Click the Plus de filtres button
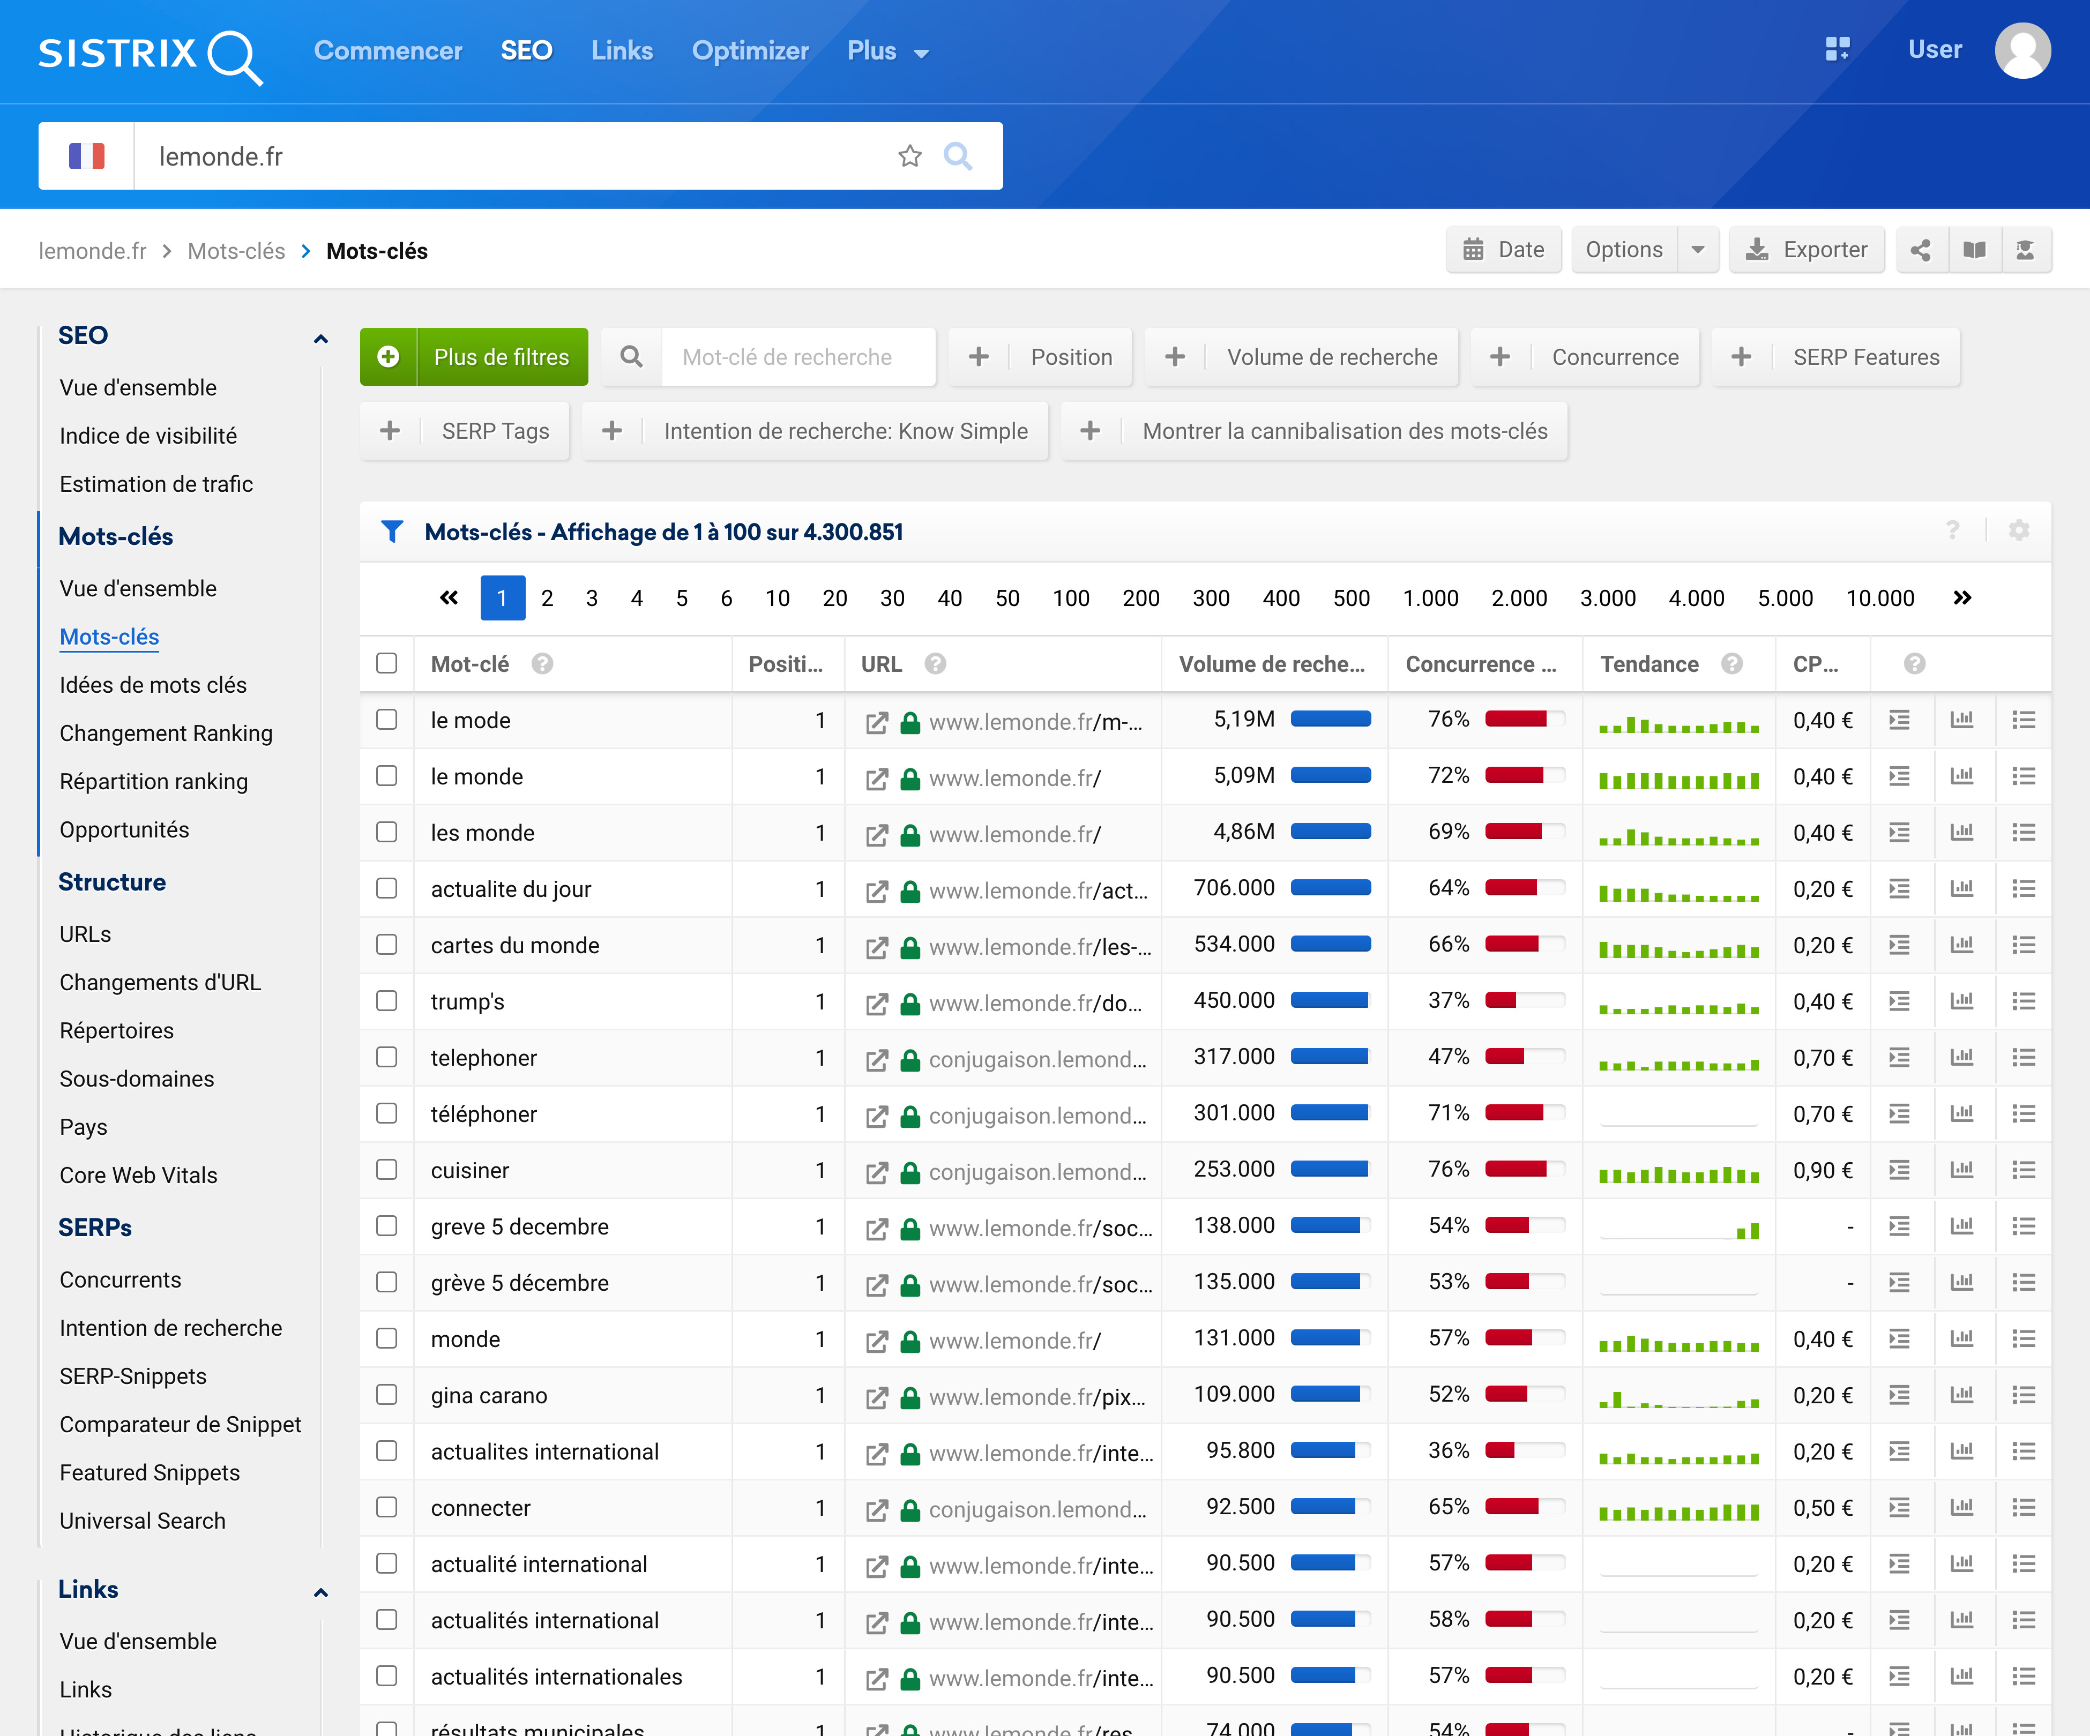 pyautogui.click(x=474, y=357)
